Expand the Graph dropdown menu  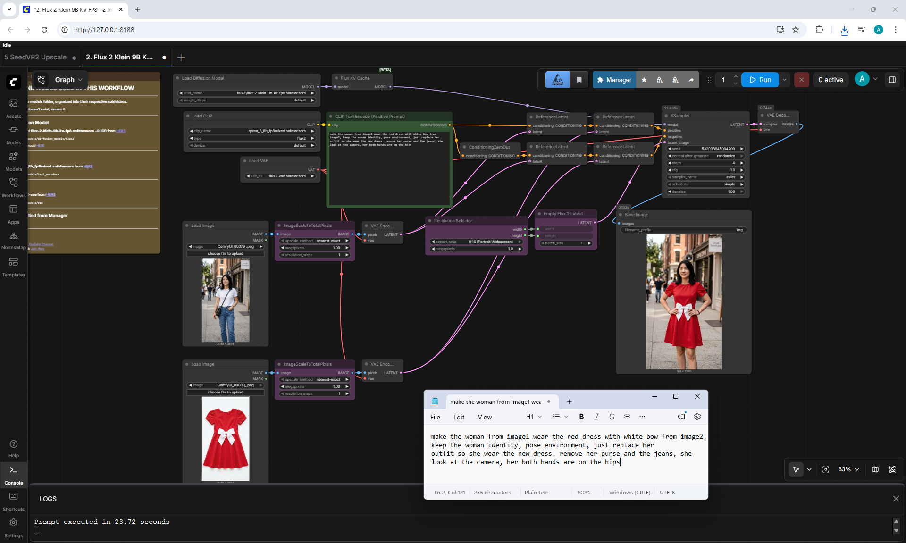click(68, 80)
